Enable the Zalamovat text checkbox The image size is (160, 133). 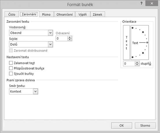11,63
